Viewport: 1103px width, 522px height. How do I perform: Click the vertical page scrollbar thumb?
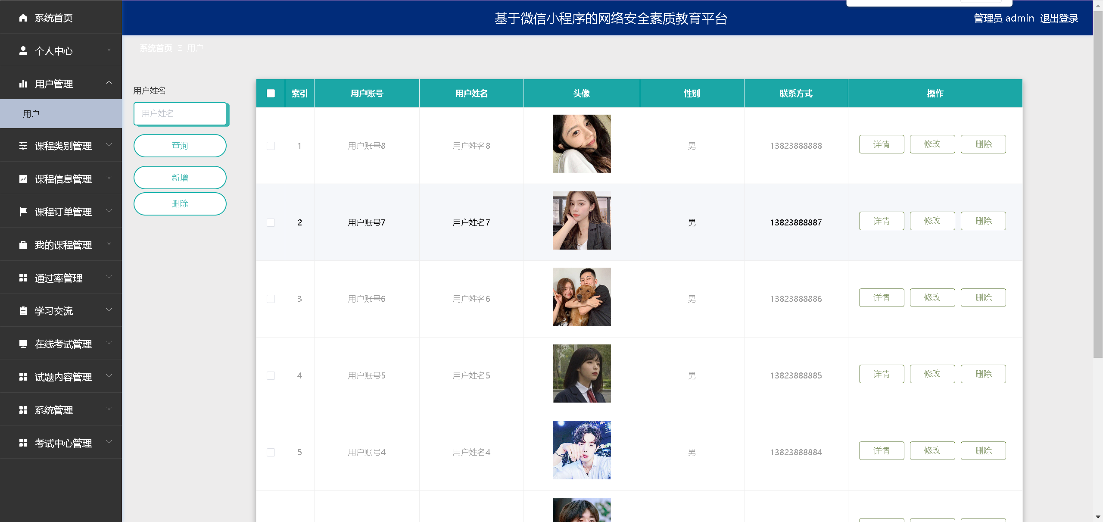point(1097,185)
